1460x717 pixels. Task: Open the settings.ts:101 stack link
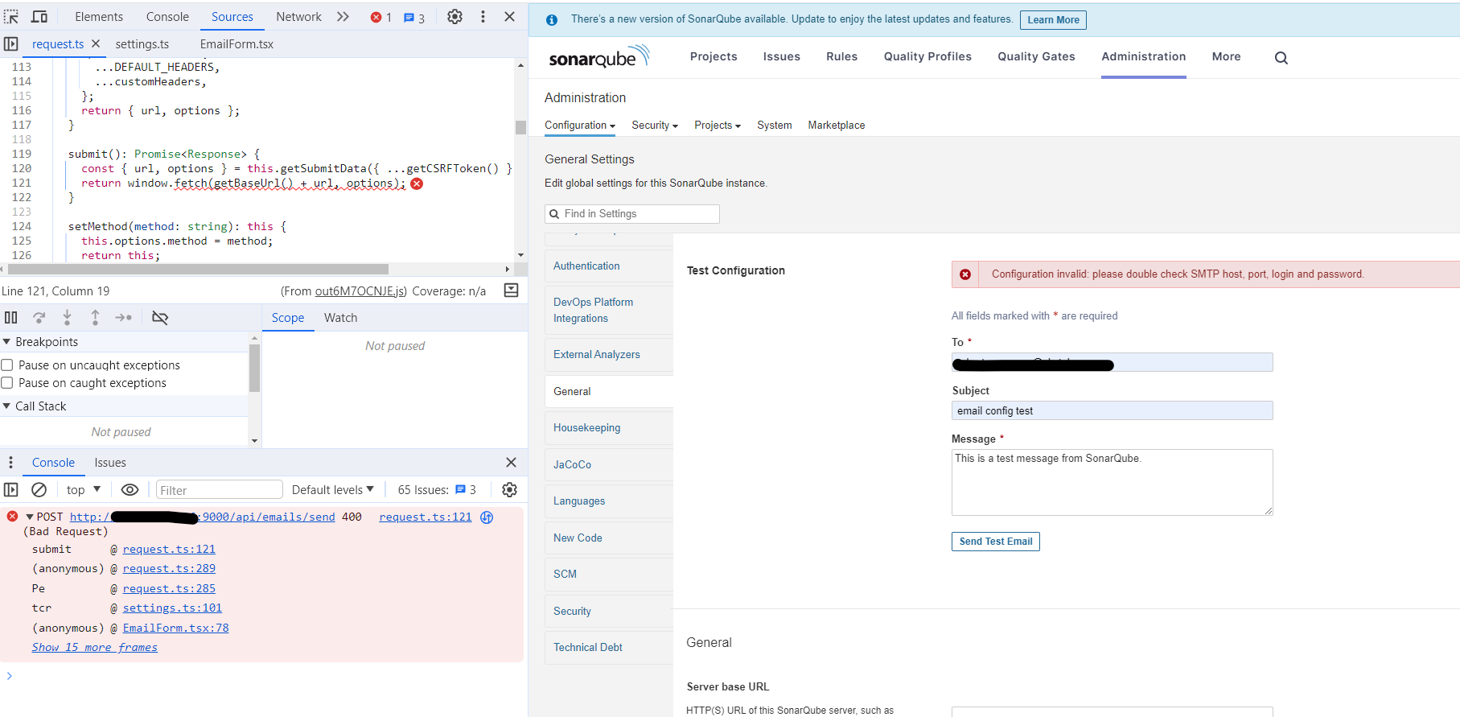pos(172,608)
